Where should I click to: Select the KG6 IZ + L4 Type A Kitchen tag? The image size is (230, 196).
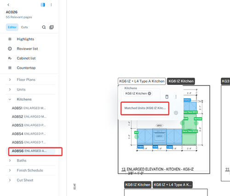(142, 81)
